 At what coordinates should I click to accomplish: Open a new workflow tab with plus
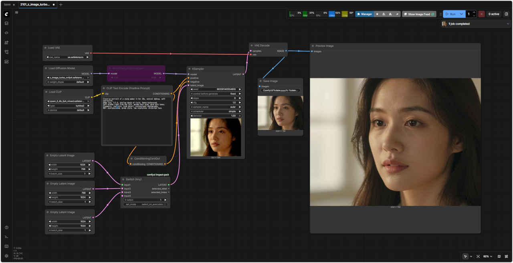(61, 4)
